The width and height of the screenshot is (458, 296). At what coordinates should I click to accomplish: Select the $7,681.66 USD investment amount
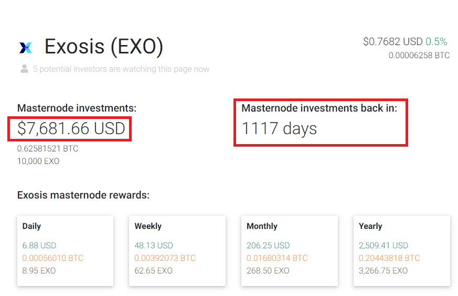tap(71, 128)
